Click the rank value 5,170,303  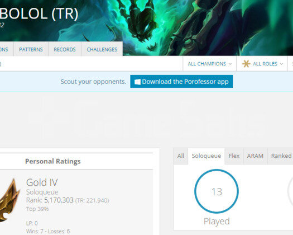tap(59, 200)
